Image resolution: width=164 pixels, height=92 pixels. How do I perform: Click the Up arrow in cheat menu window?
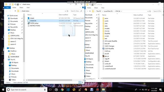pos(15,11)
